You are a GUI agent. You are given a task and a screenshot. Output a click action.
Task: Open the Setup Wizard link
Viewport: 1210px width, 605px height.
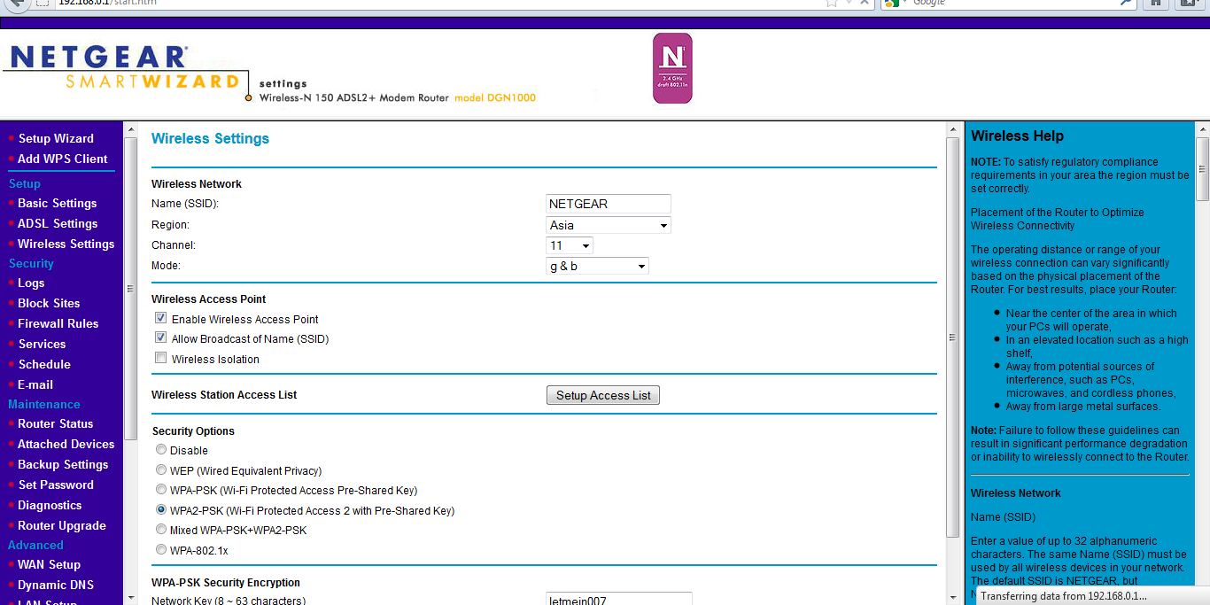[x=55, y=138]
